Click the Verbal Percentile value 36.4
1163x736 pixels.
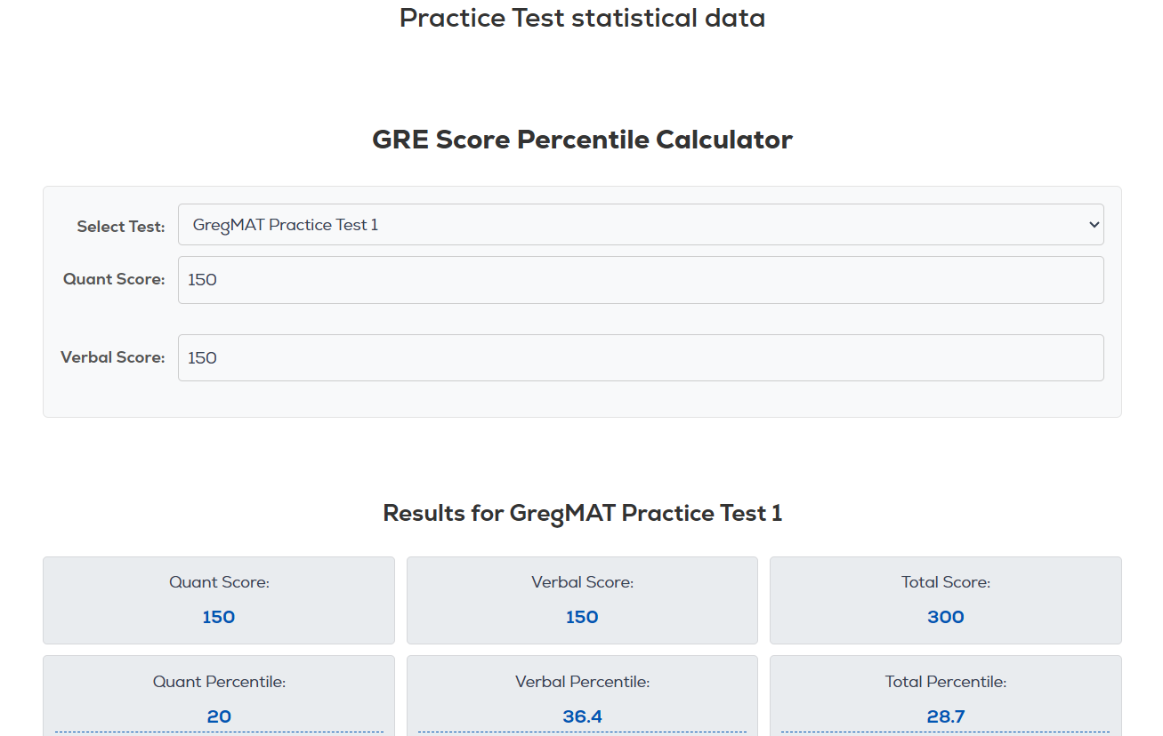582,716
